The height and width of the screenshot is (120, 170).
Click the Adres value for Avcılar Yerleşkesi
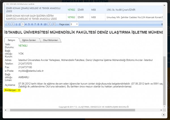[x=85, y=60]
